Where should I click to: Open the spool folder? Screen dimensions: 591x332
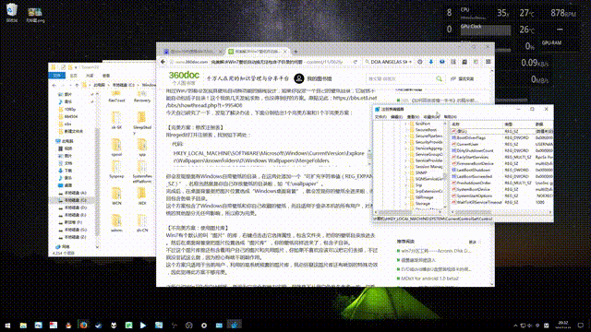(x=116, y=148)
